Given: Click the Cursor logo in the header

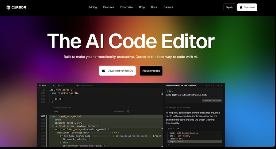Looking at the screenshot, I should pos(16,7).
